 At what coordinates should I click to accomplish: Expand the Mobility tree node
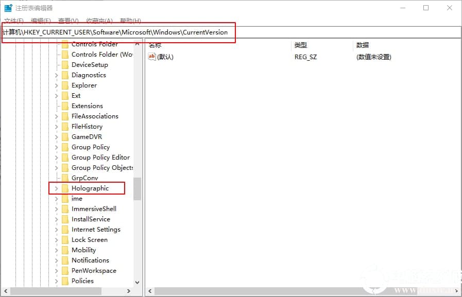(56, 250)
